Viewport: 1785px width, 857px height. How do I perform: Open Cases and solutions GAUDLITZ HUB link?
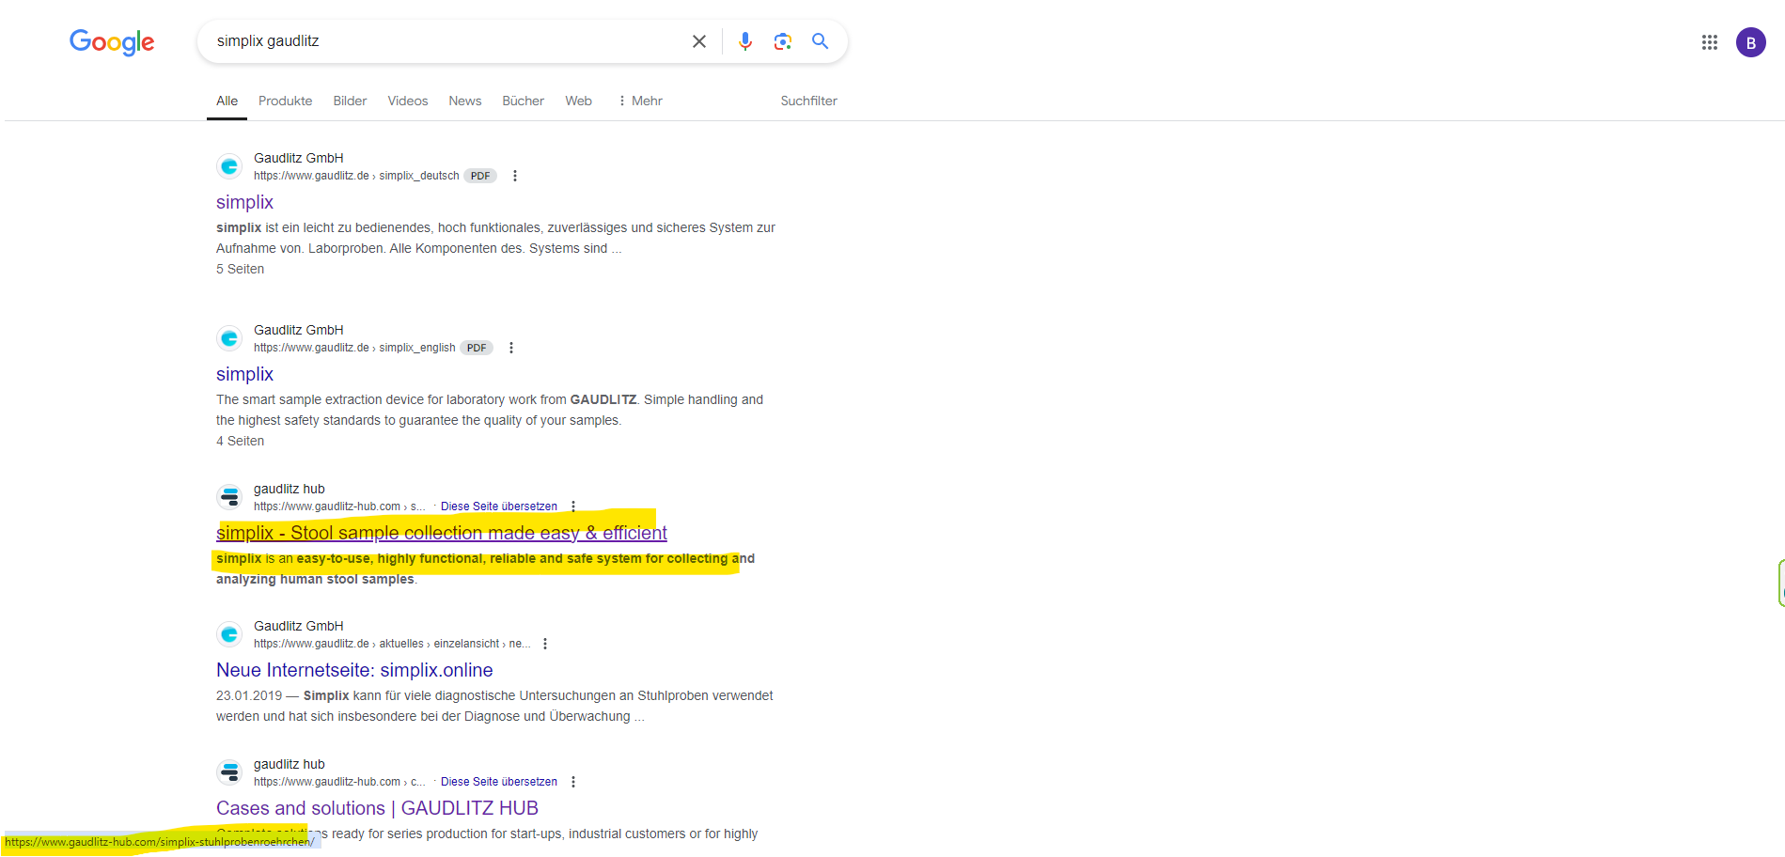tap(377, 808)
